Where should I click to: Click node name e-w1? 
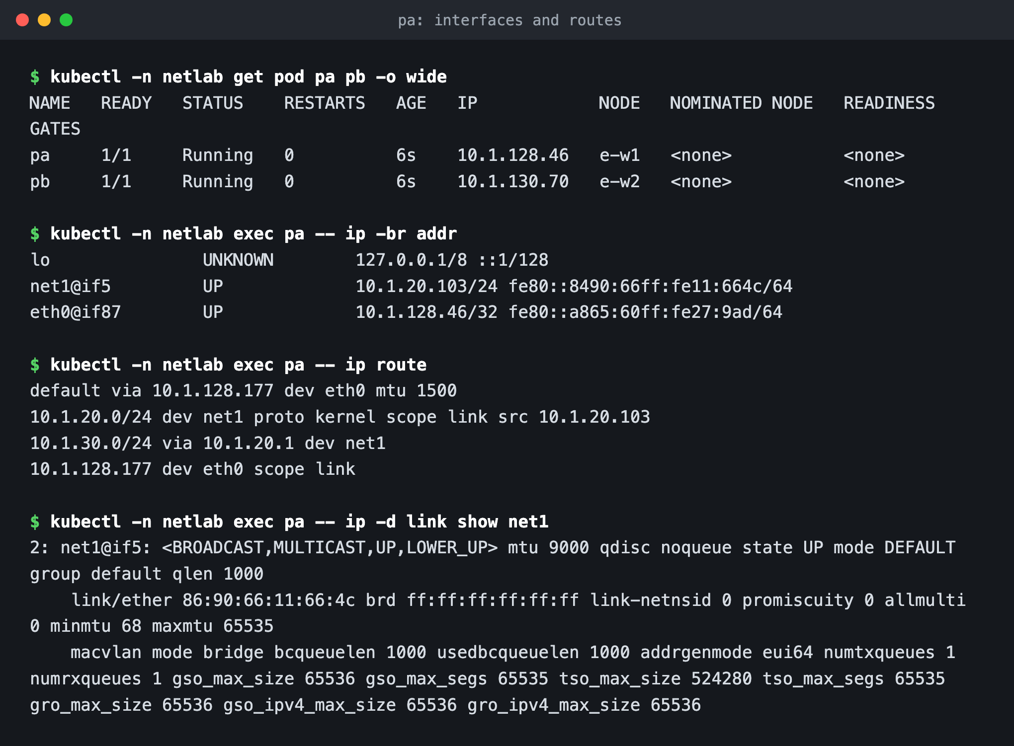[620, 155]
